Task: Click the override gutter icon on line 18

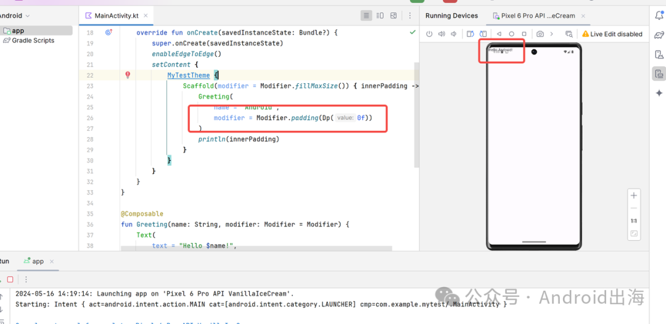Action: pos(109,32)
